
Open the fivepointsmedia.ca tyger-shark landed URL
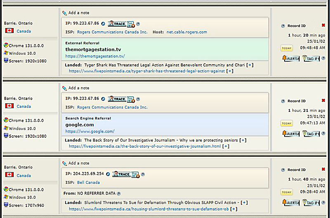[147, 71]
